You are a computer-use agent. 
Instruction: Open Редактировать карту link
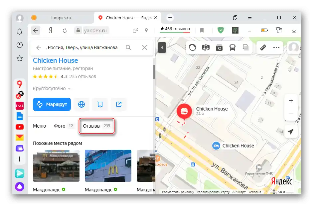point(213,192)
